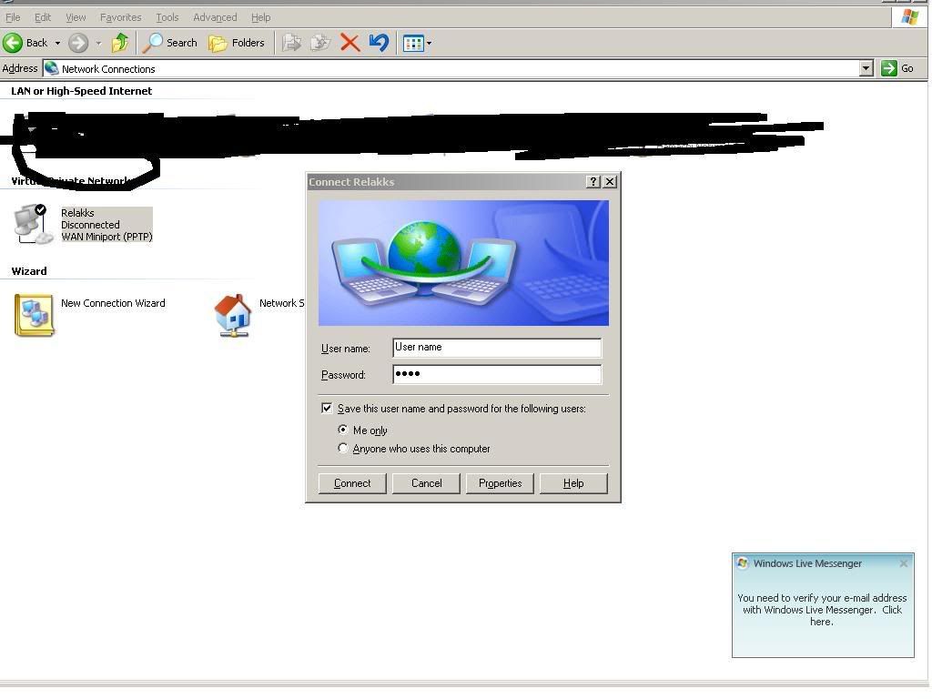
Task: Close the Connect Relakks dialog
Action: [610, 182]
